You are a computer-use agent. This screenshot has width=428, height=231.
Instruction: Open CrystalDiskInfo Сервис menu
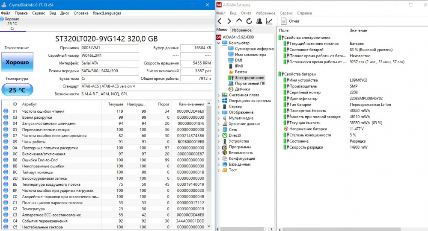point(39,13)
